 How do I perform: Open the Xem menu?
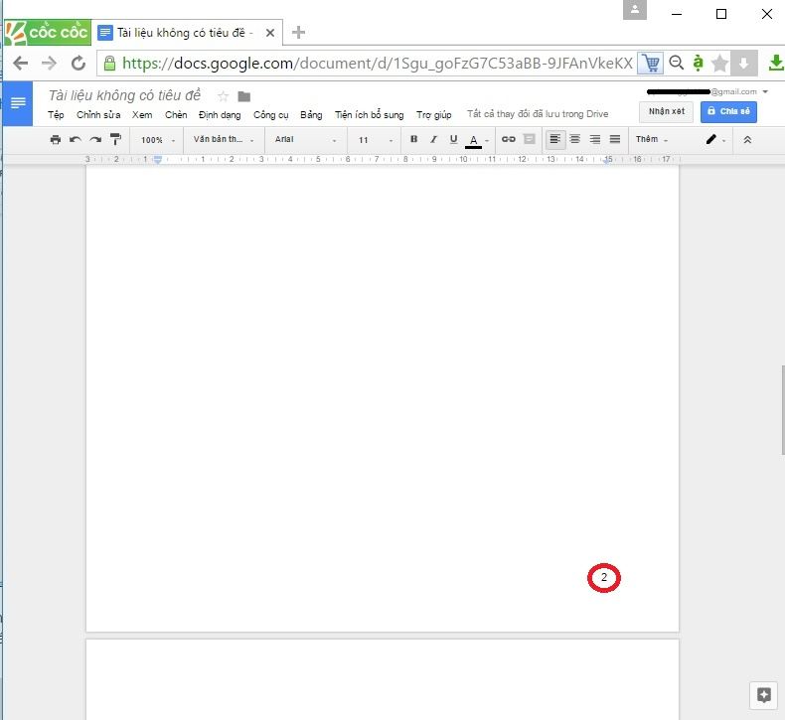(x=142, y=115)
